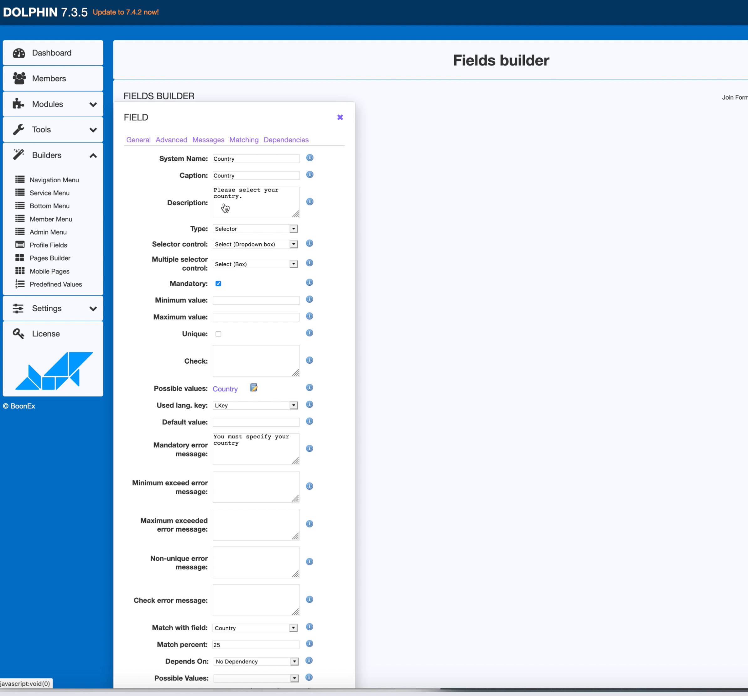The image size is (748, 696).
Task: Collapse the Builders menu section
Action: tap(93, 155)
